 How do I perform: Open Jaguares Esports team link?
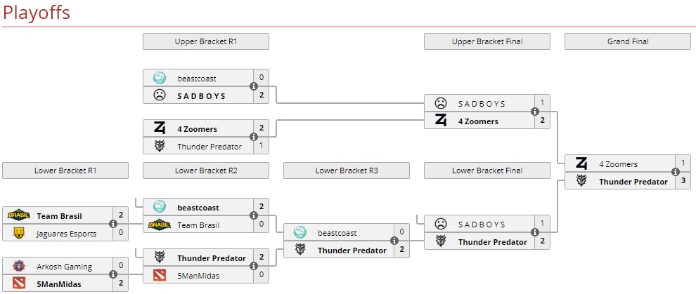click(66, 234)
